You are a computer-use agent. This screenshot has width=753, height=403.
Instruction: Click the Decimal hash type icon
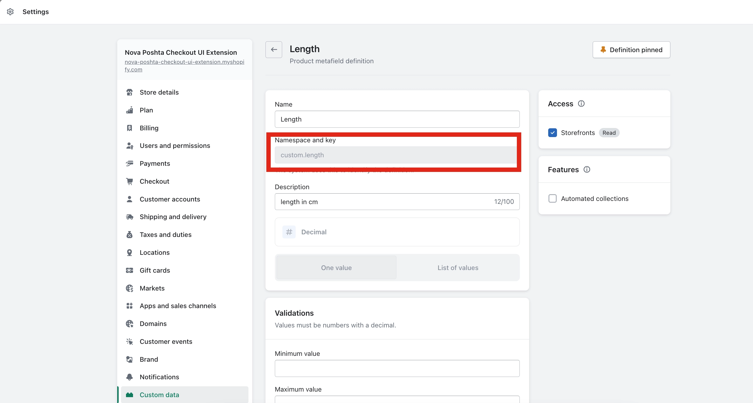(x=289, y=232)
